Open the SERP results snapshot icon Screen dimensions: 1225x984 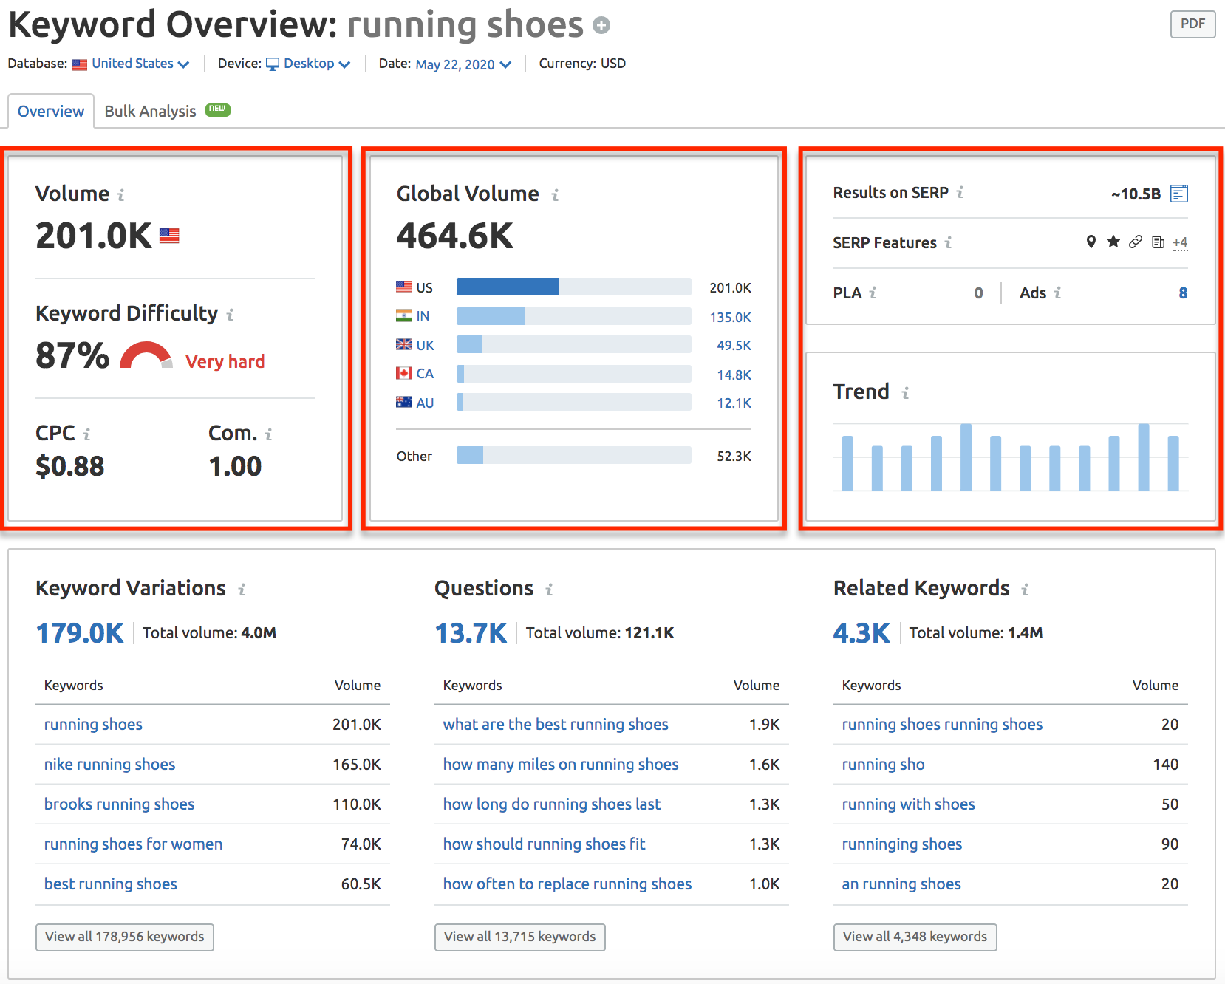[1179, 194]
